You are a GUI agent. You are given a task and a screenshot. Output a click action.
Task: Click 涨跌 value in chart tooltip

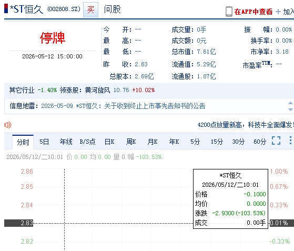pyautogui.click(x=239, y=213)
